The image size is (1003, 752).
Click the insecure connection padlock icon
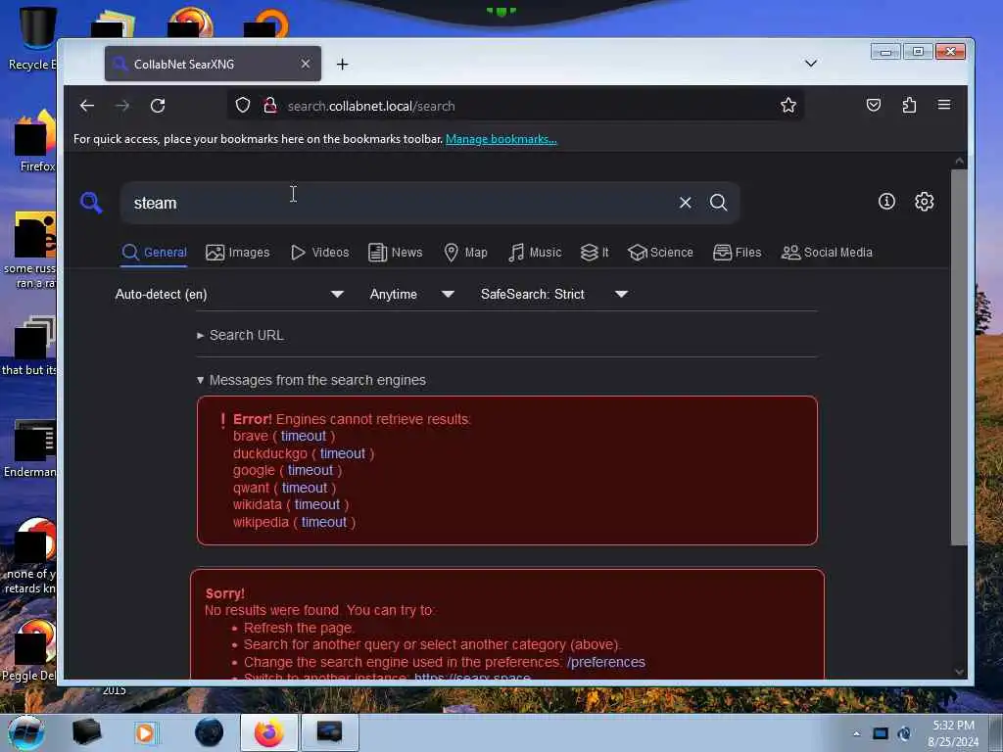coord(270,105)
